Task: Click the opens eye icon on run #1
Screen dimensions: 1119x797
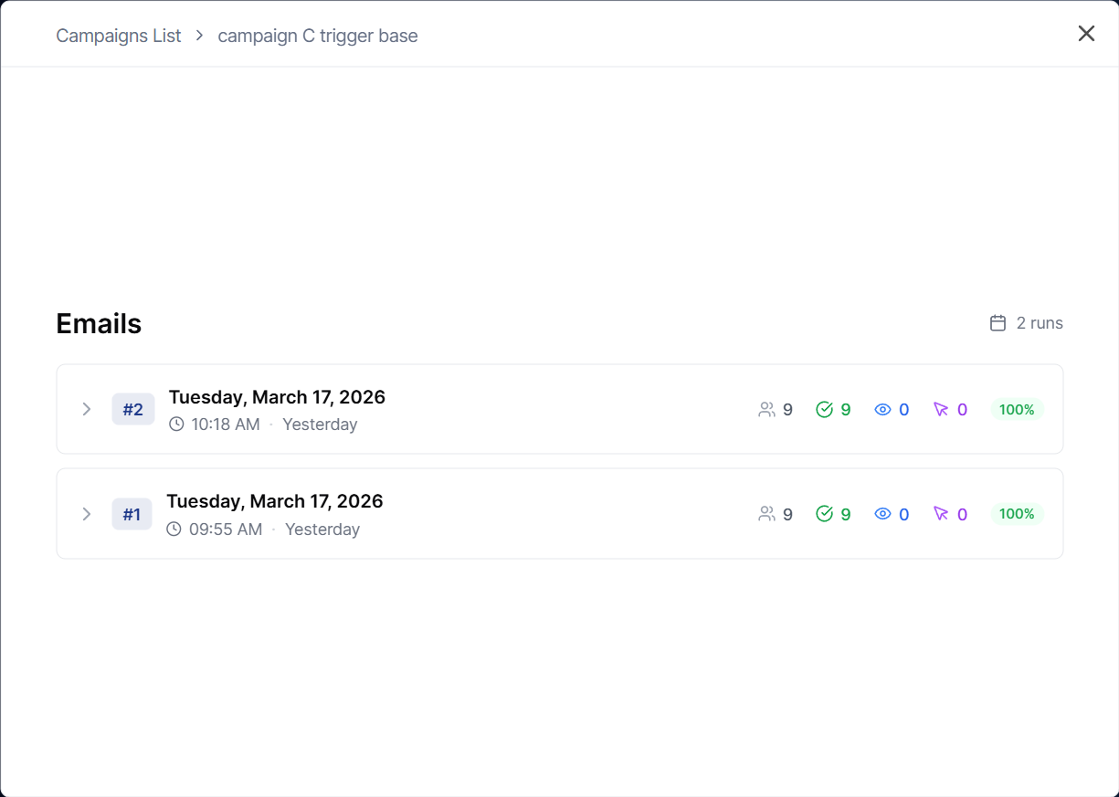Action: 881,513
